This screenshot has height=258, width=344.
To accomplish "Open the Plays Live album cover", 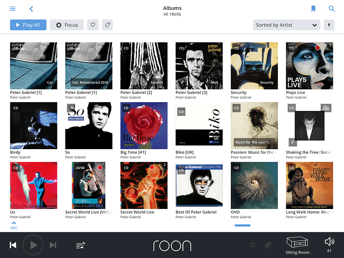I will pos(309,66).
